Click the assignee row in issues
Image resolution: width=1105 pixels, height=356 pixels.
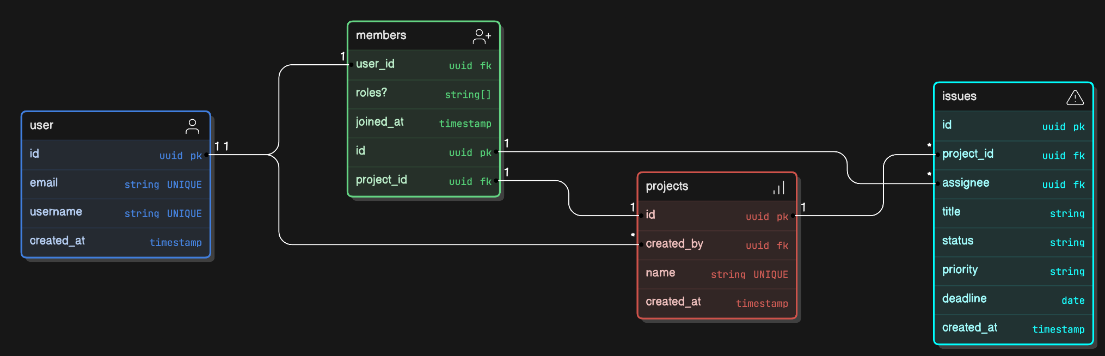pyautogui.click(x=1013, y=183)
